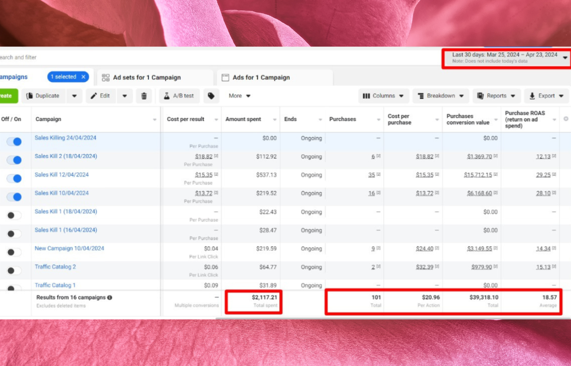571x366 pixels.
Task: Open the Export dropdown
Action: pos(547,96)
